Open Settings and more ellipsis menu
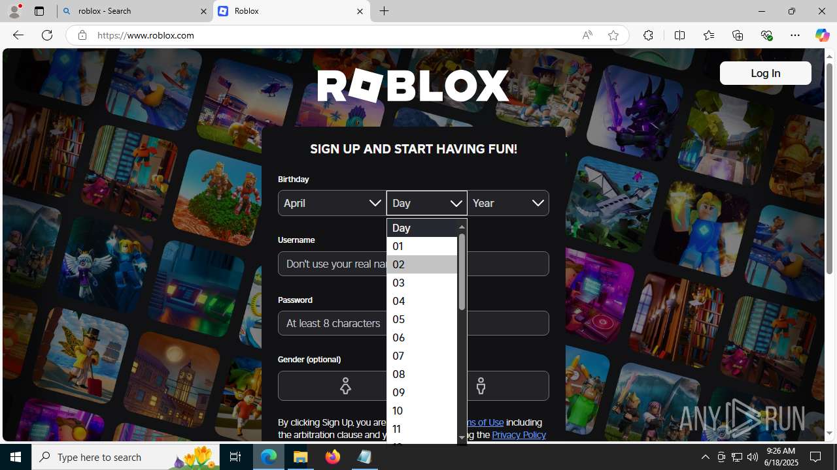837x470 pixels. [x=795, y=35]
